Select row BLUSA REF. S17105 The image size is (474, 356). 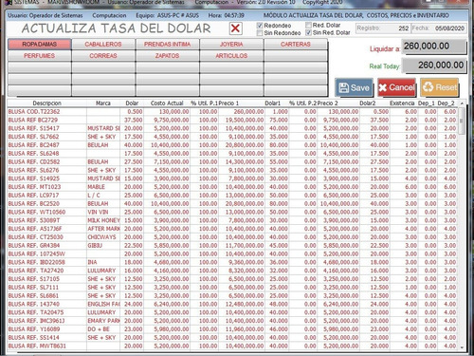coord(233,279)
